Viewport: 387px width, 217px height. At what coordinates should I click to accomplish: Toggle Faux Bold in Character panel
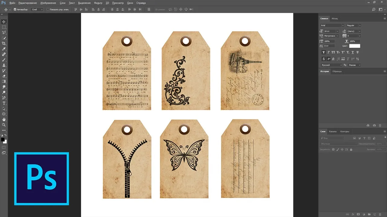324,52
